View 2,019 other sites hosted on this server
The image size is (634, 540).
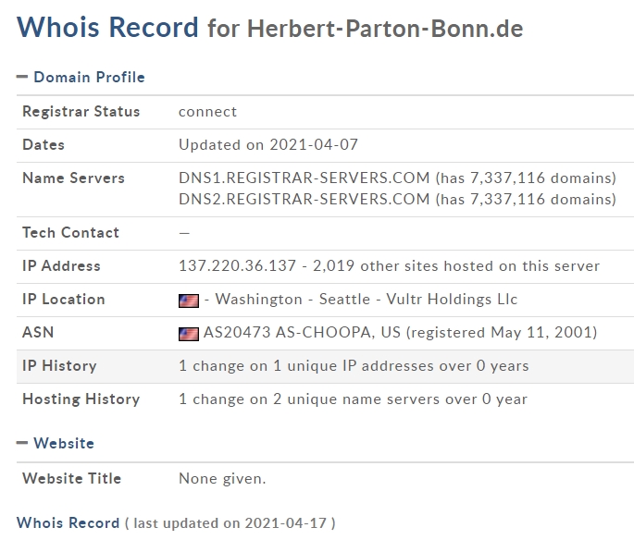point(456,265)
